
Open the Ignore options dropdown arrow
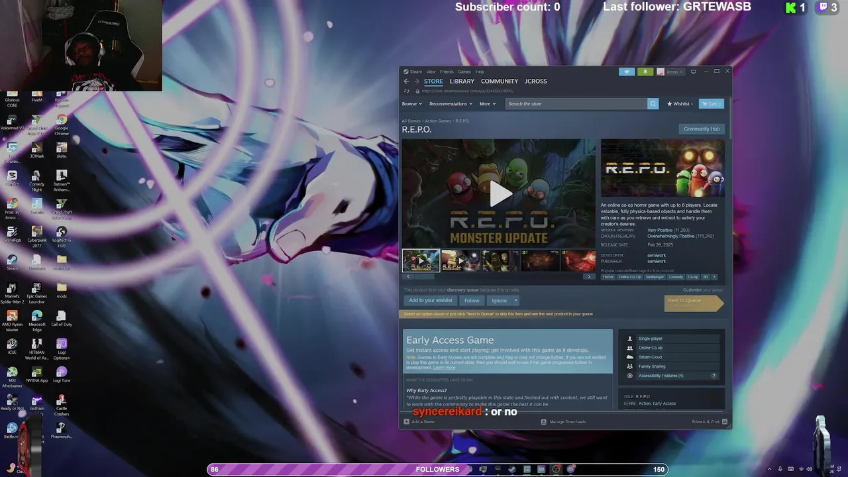516,301
